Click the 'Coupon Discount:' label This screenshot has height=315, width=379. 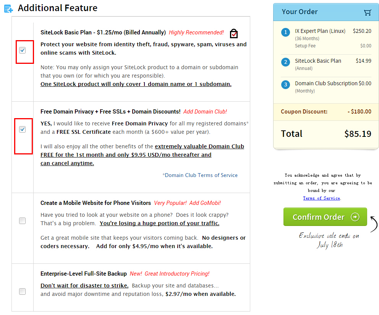coord(304,112)
